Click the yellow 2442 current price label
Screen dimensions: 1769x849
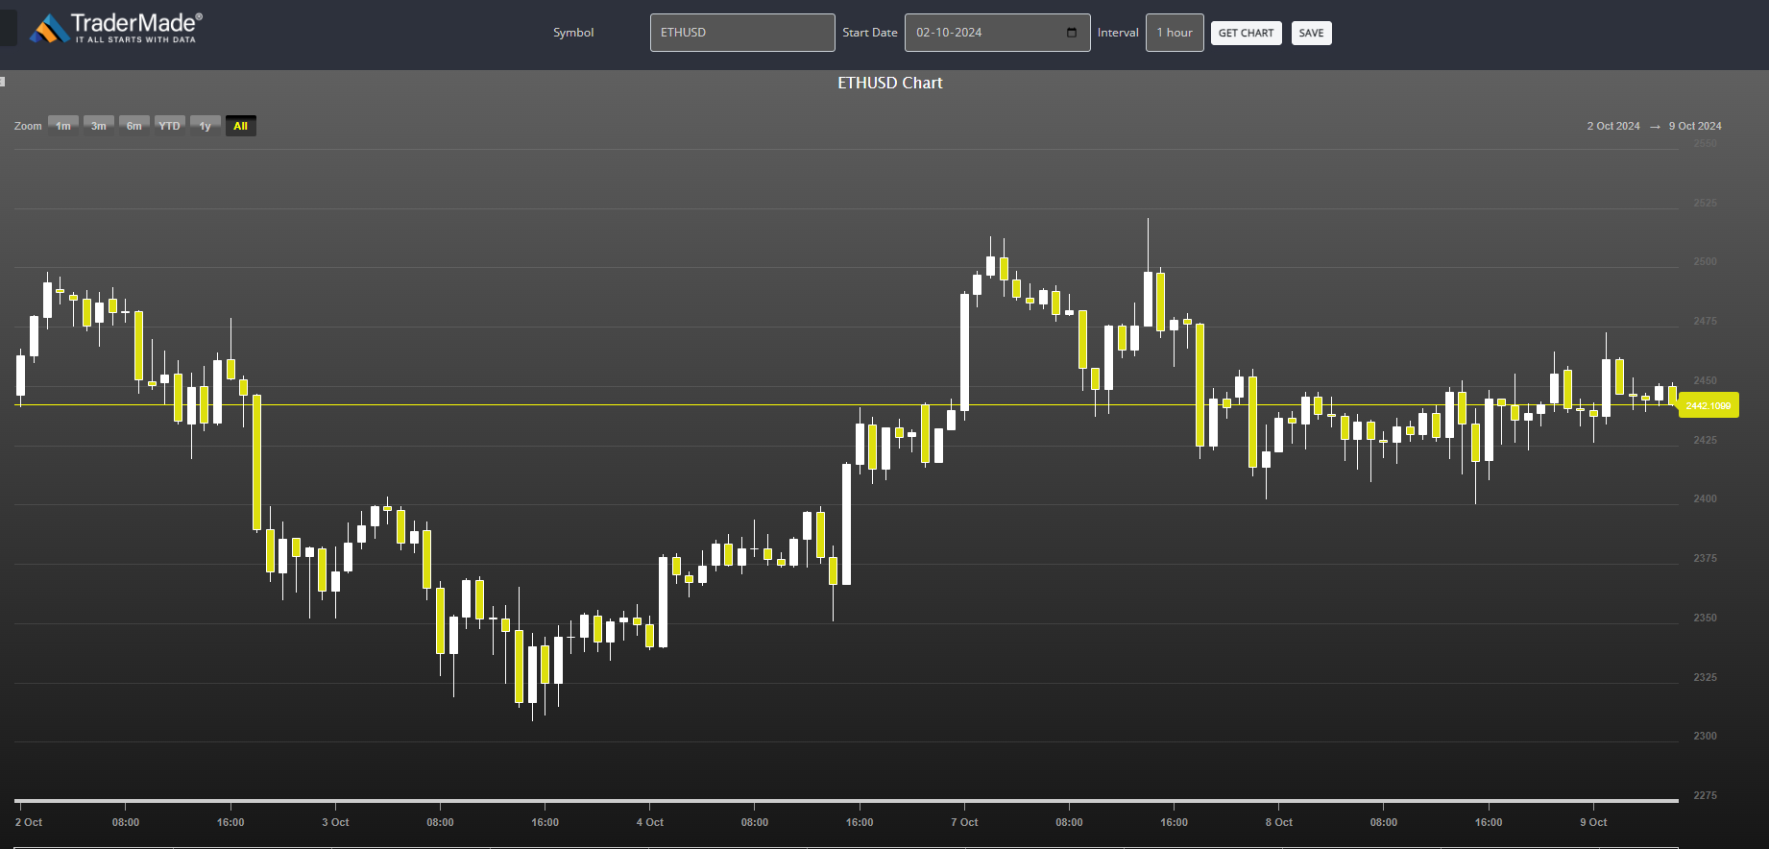1708,405
